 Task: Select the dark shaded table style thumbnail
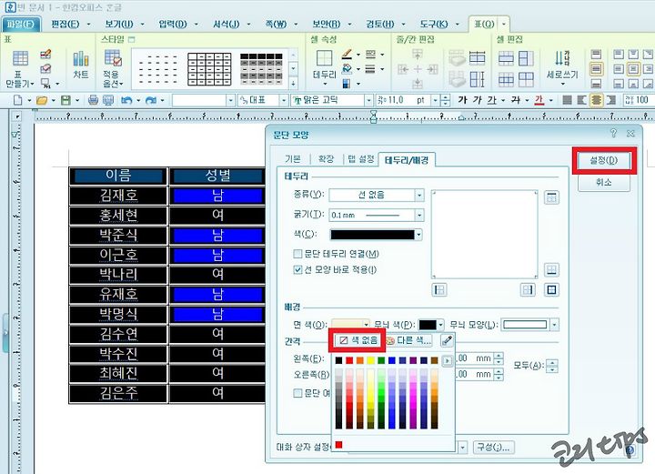[261, 69]
